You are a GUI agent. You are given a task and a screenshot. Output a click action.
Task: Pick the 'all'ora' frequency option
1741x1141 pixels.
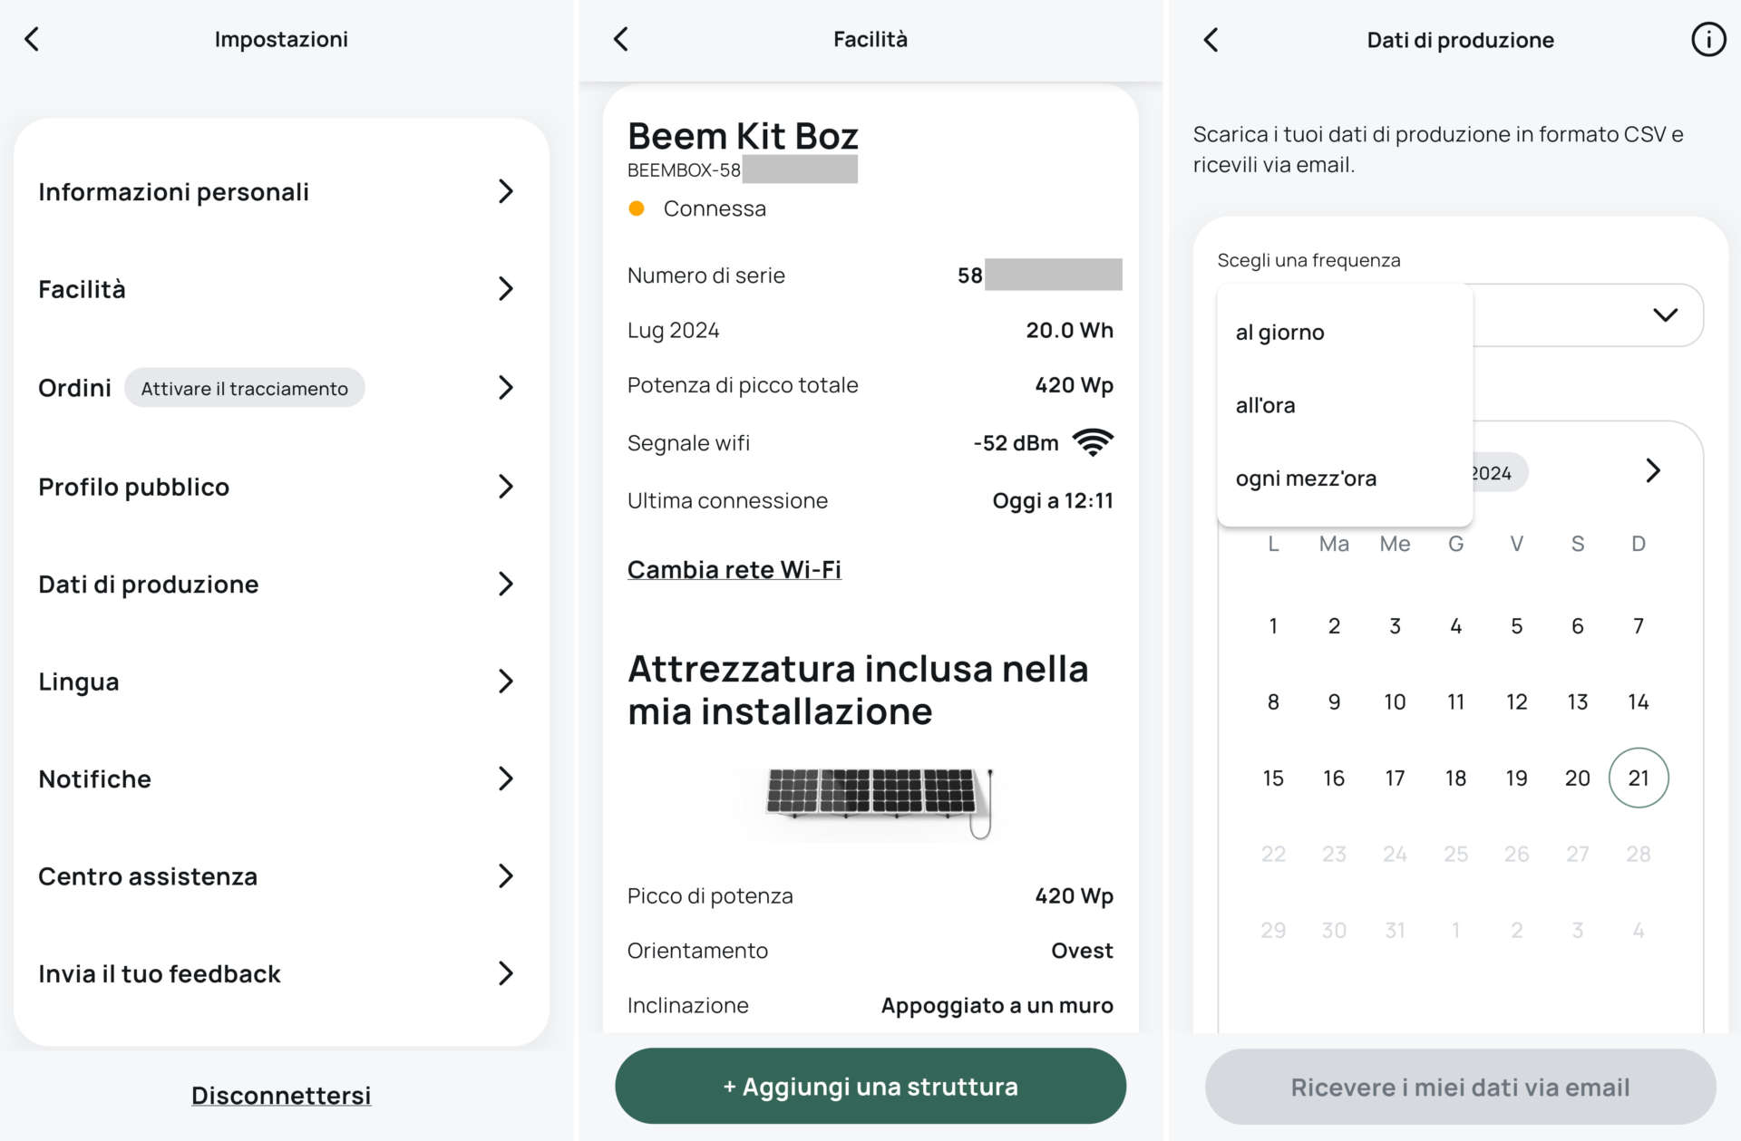coord(1265,405)
